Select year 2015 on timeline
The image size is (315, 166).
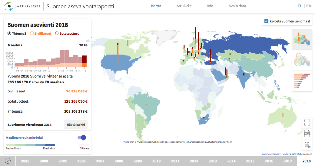pos(250,161)
